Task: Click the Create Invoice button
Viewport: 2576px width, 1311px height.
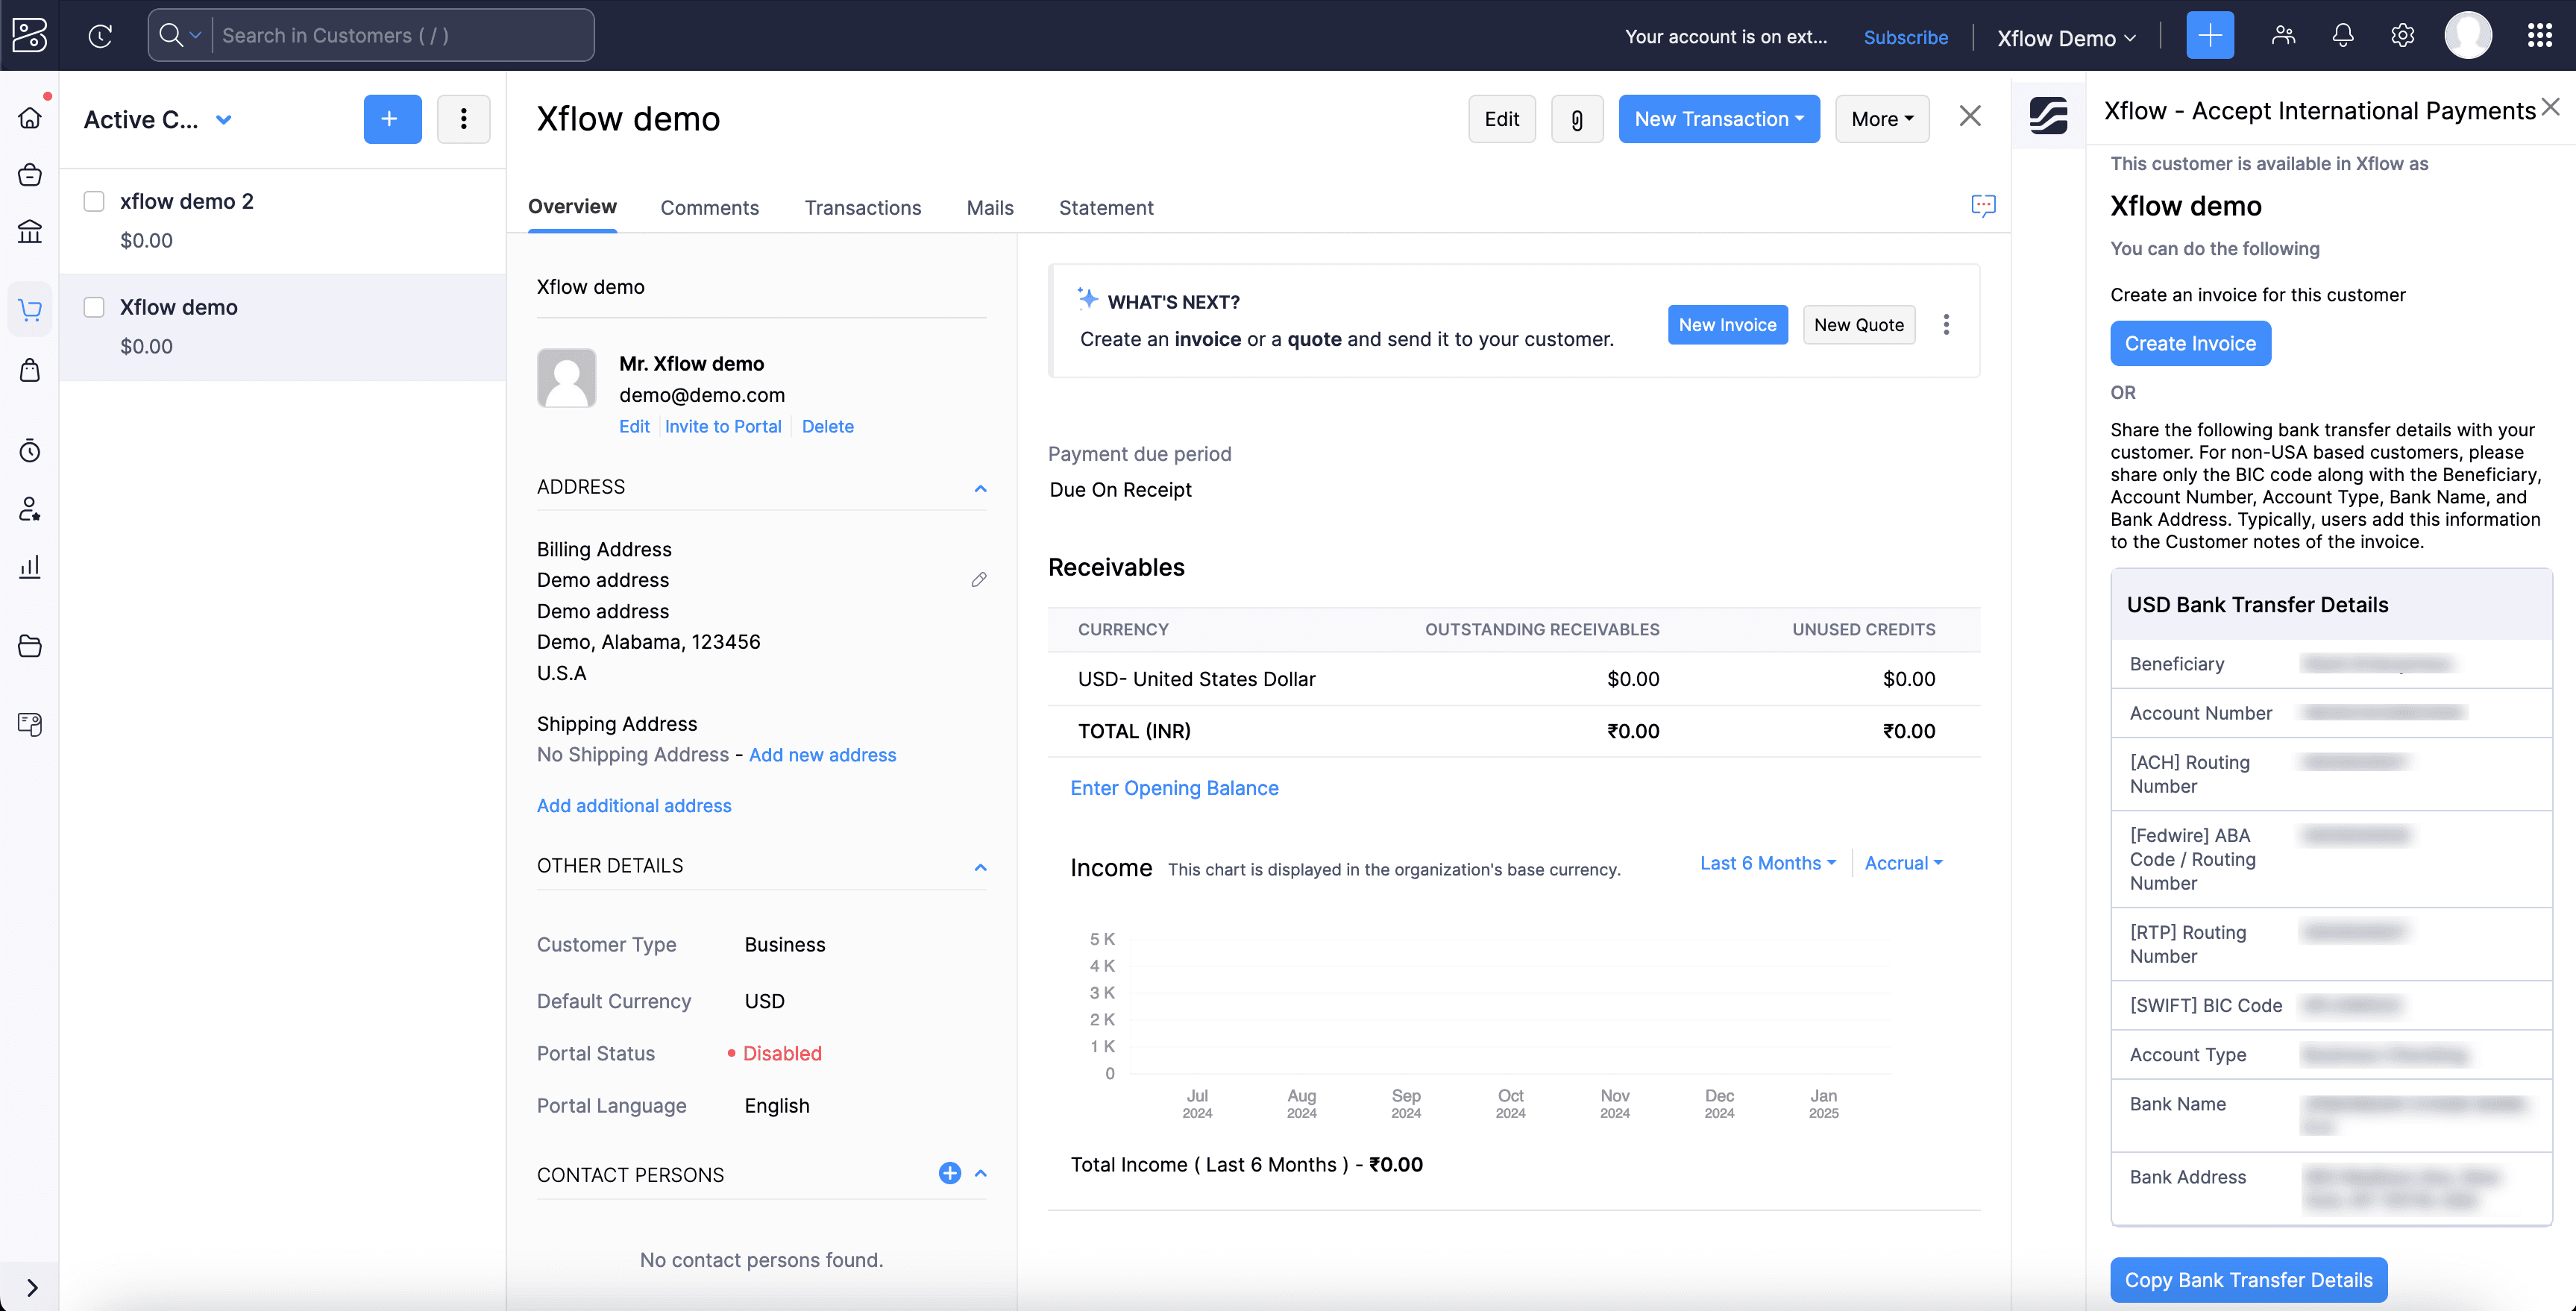Action: (2190, 343)
